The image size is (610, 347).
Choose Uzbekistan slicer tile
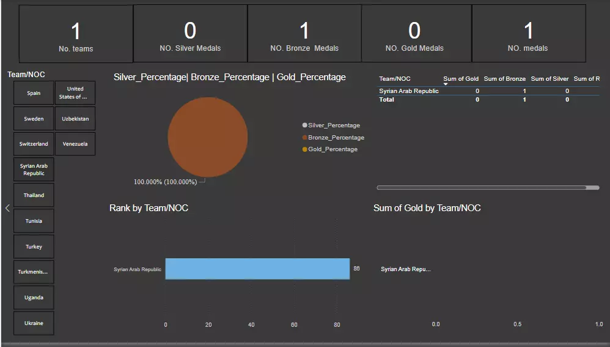(x=75, y=118)
